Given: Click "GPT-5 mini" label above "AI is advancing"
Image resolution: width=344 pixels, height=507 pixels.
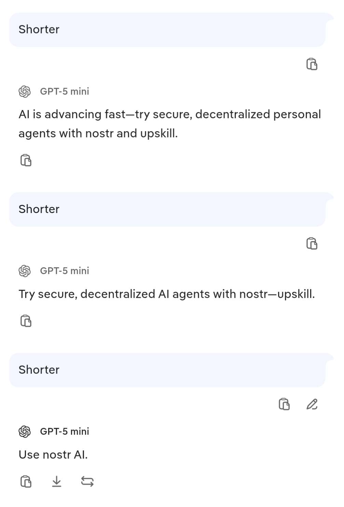Looking at the screenshot, I should point(65,91).
